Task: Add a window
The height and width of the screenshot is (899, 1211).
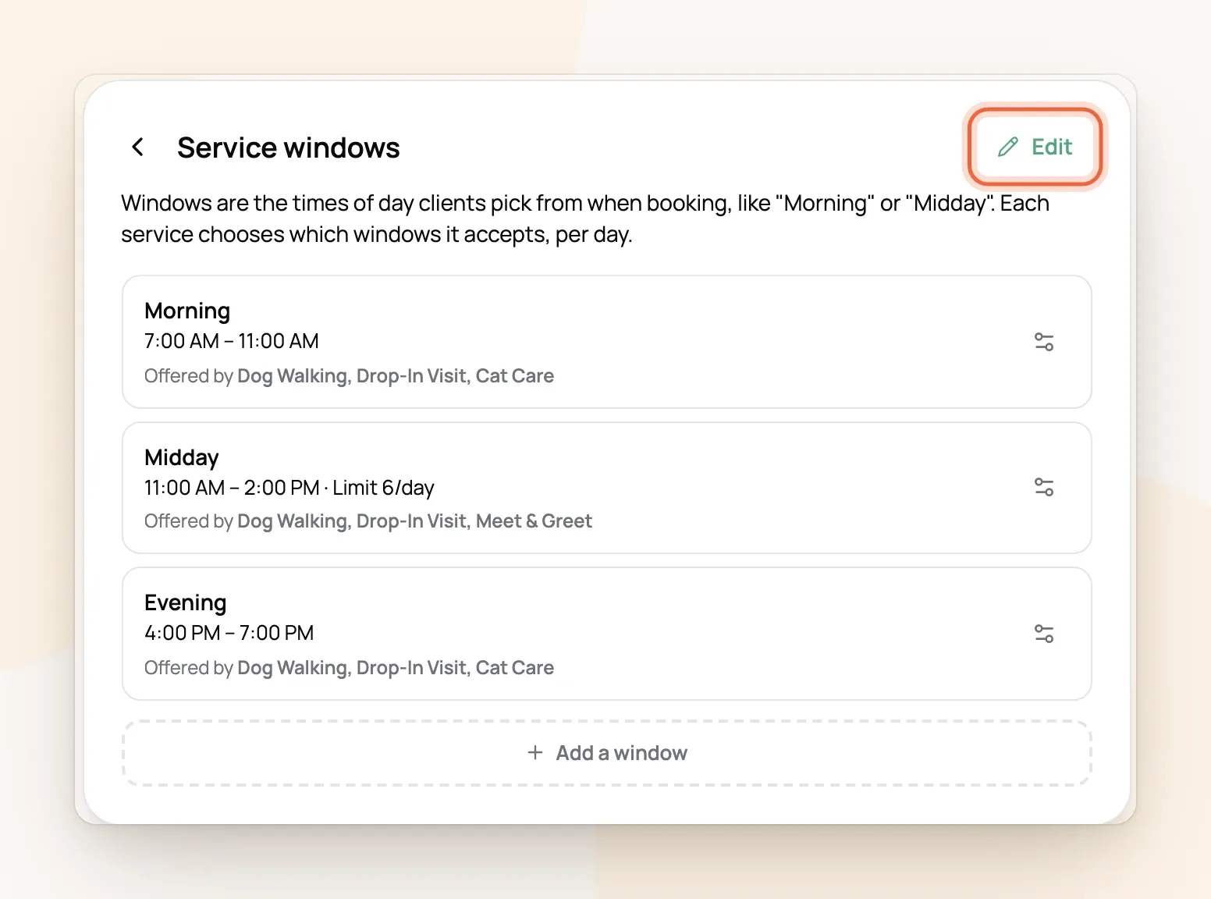Action: (x=607, y=753)
